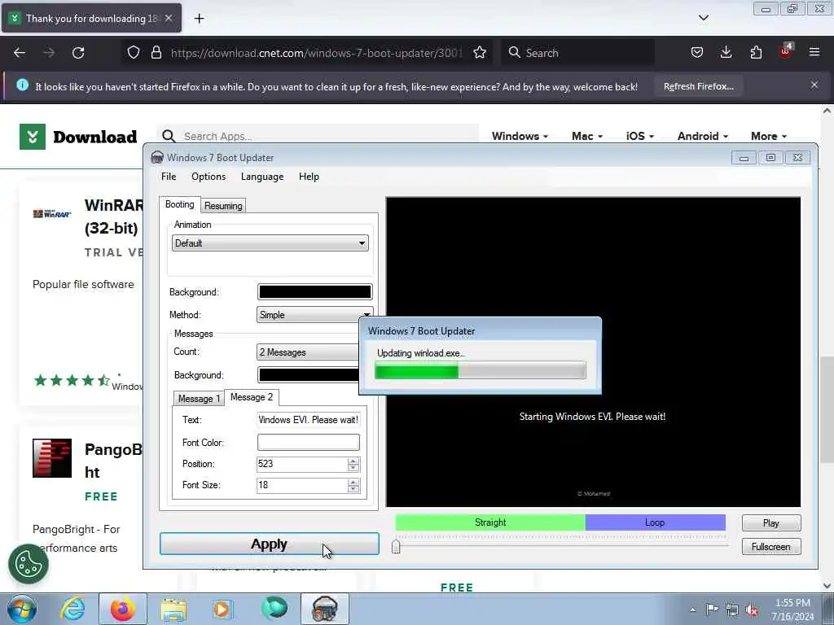The height and width of the screenshot is (625, 834).
Task: Select the Message 1 tab
Action: [199, 399]
